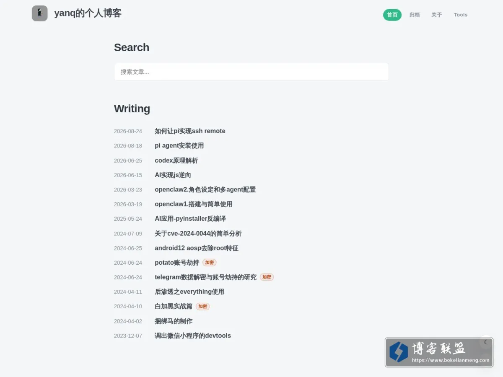Open post openclaw1.搭建与简单使用
The width and height of the screenshot is (503, 377).
point(194,204)
